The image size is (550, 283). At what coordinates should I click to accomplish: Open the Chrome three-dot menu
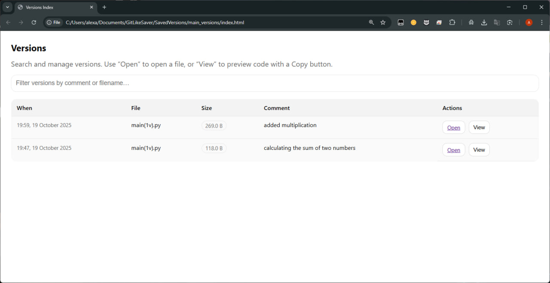tap(542, 22)
